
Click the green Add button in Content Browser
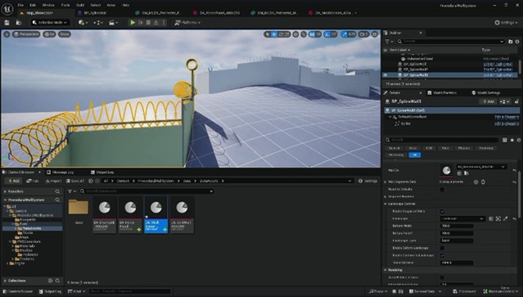tap(14, 181)
